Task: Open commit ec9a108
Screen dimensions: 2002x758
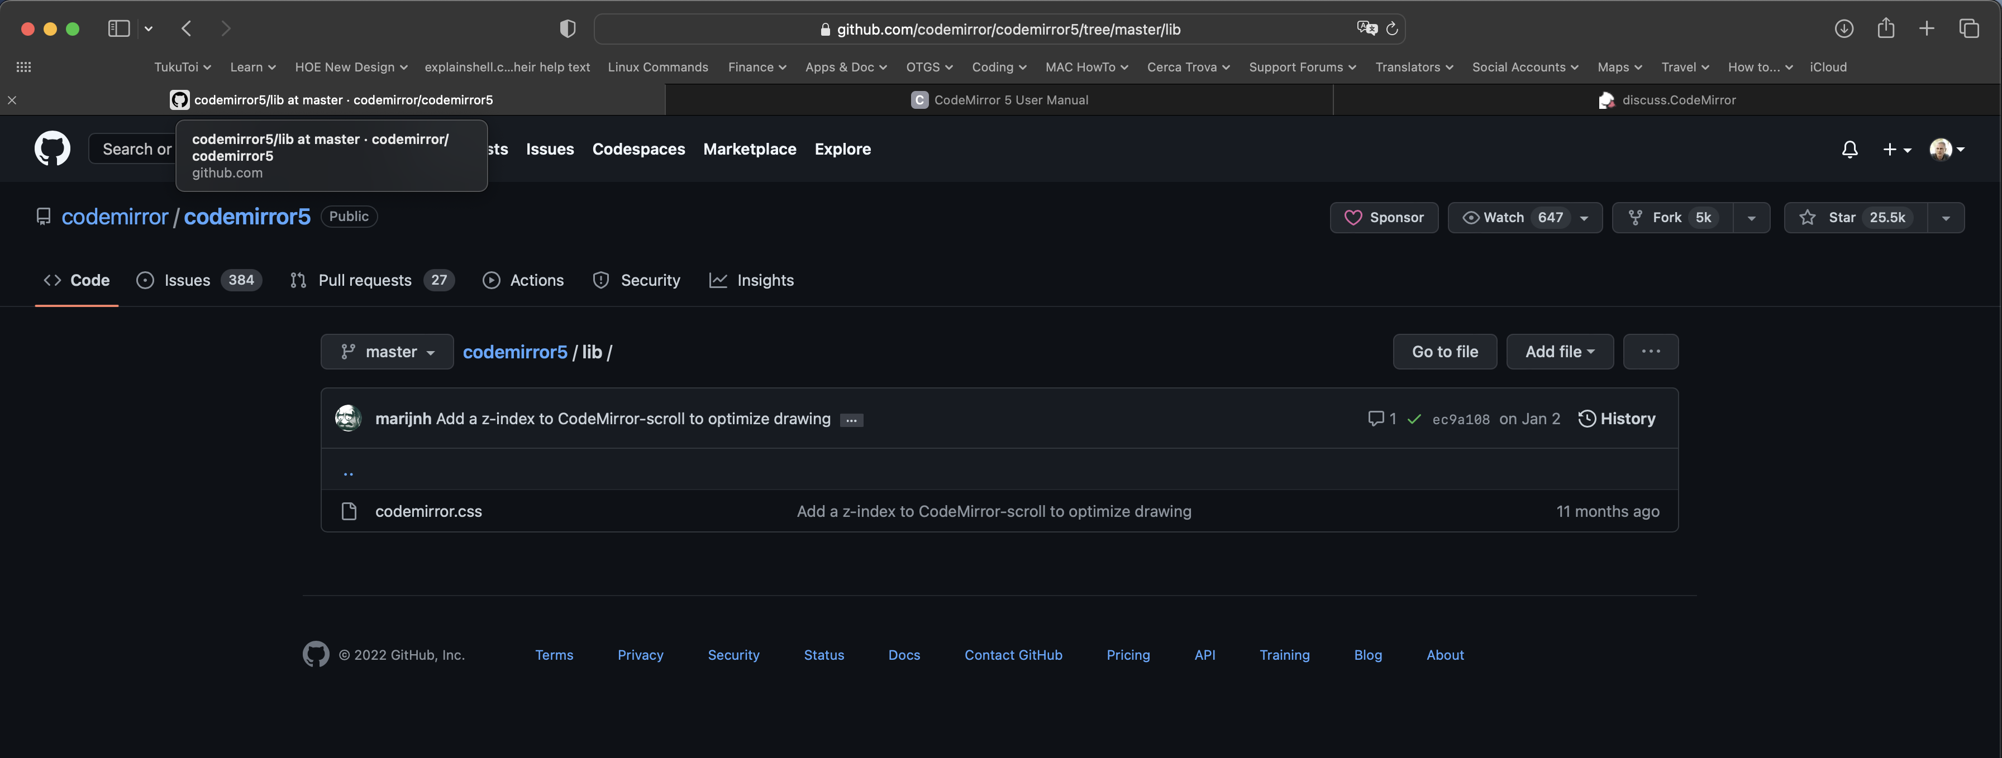Action: (x=1461, y=419)
